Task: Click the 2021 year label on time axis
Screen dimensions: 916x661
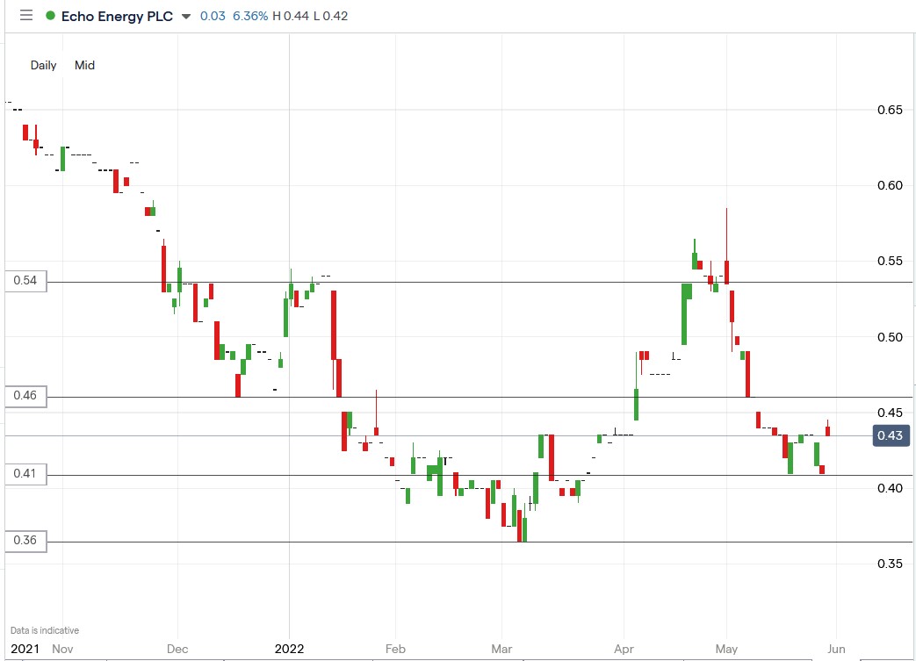Action: click(x=25, y=649)
